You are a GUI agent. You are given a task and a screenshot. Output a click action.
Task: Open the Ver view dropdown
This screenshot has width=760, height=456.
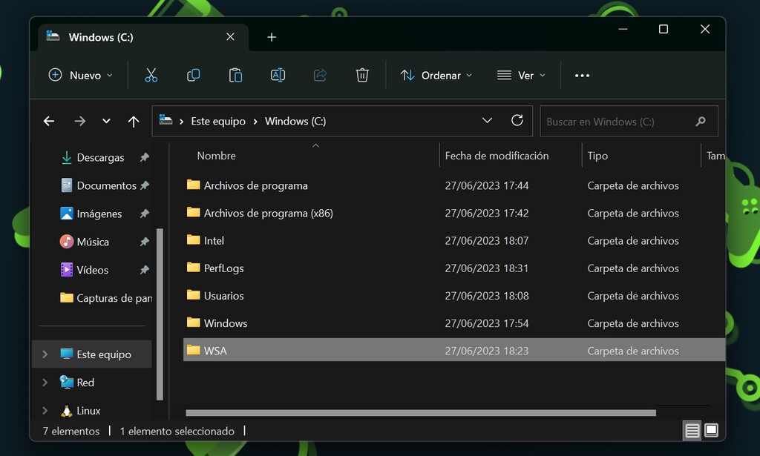coord(522,75)
